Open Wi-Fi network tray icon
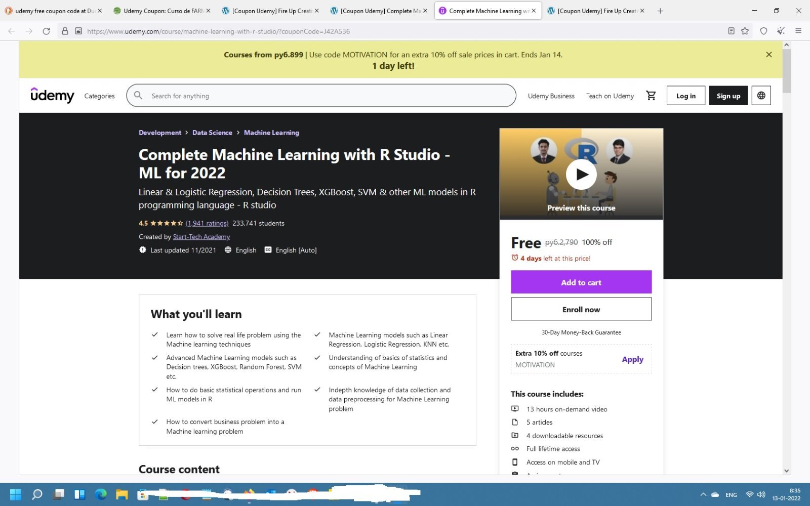The height and width of the screenshot is (506, 810). tap(749, 494)
